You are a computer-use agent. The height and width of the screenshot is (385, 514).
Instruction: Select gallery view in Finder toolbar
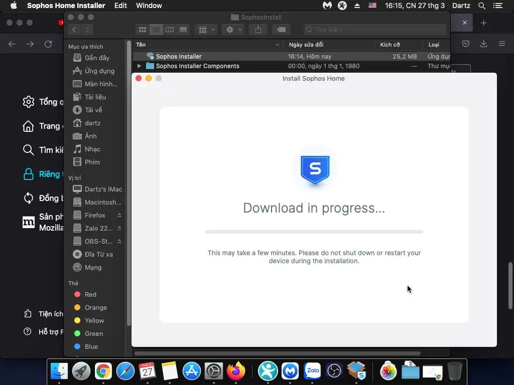pos(183,30)
